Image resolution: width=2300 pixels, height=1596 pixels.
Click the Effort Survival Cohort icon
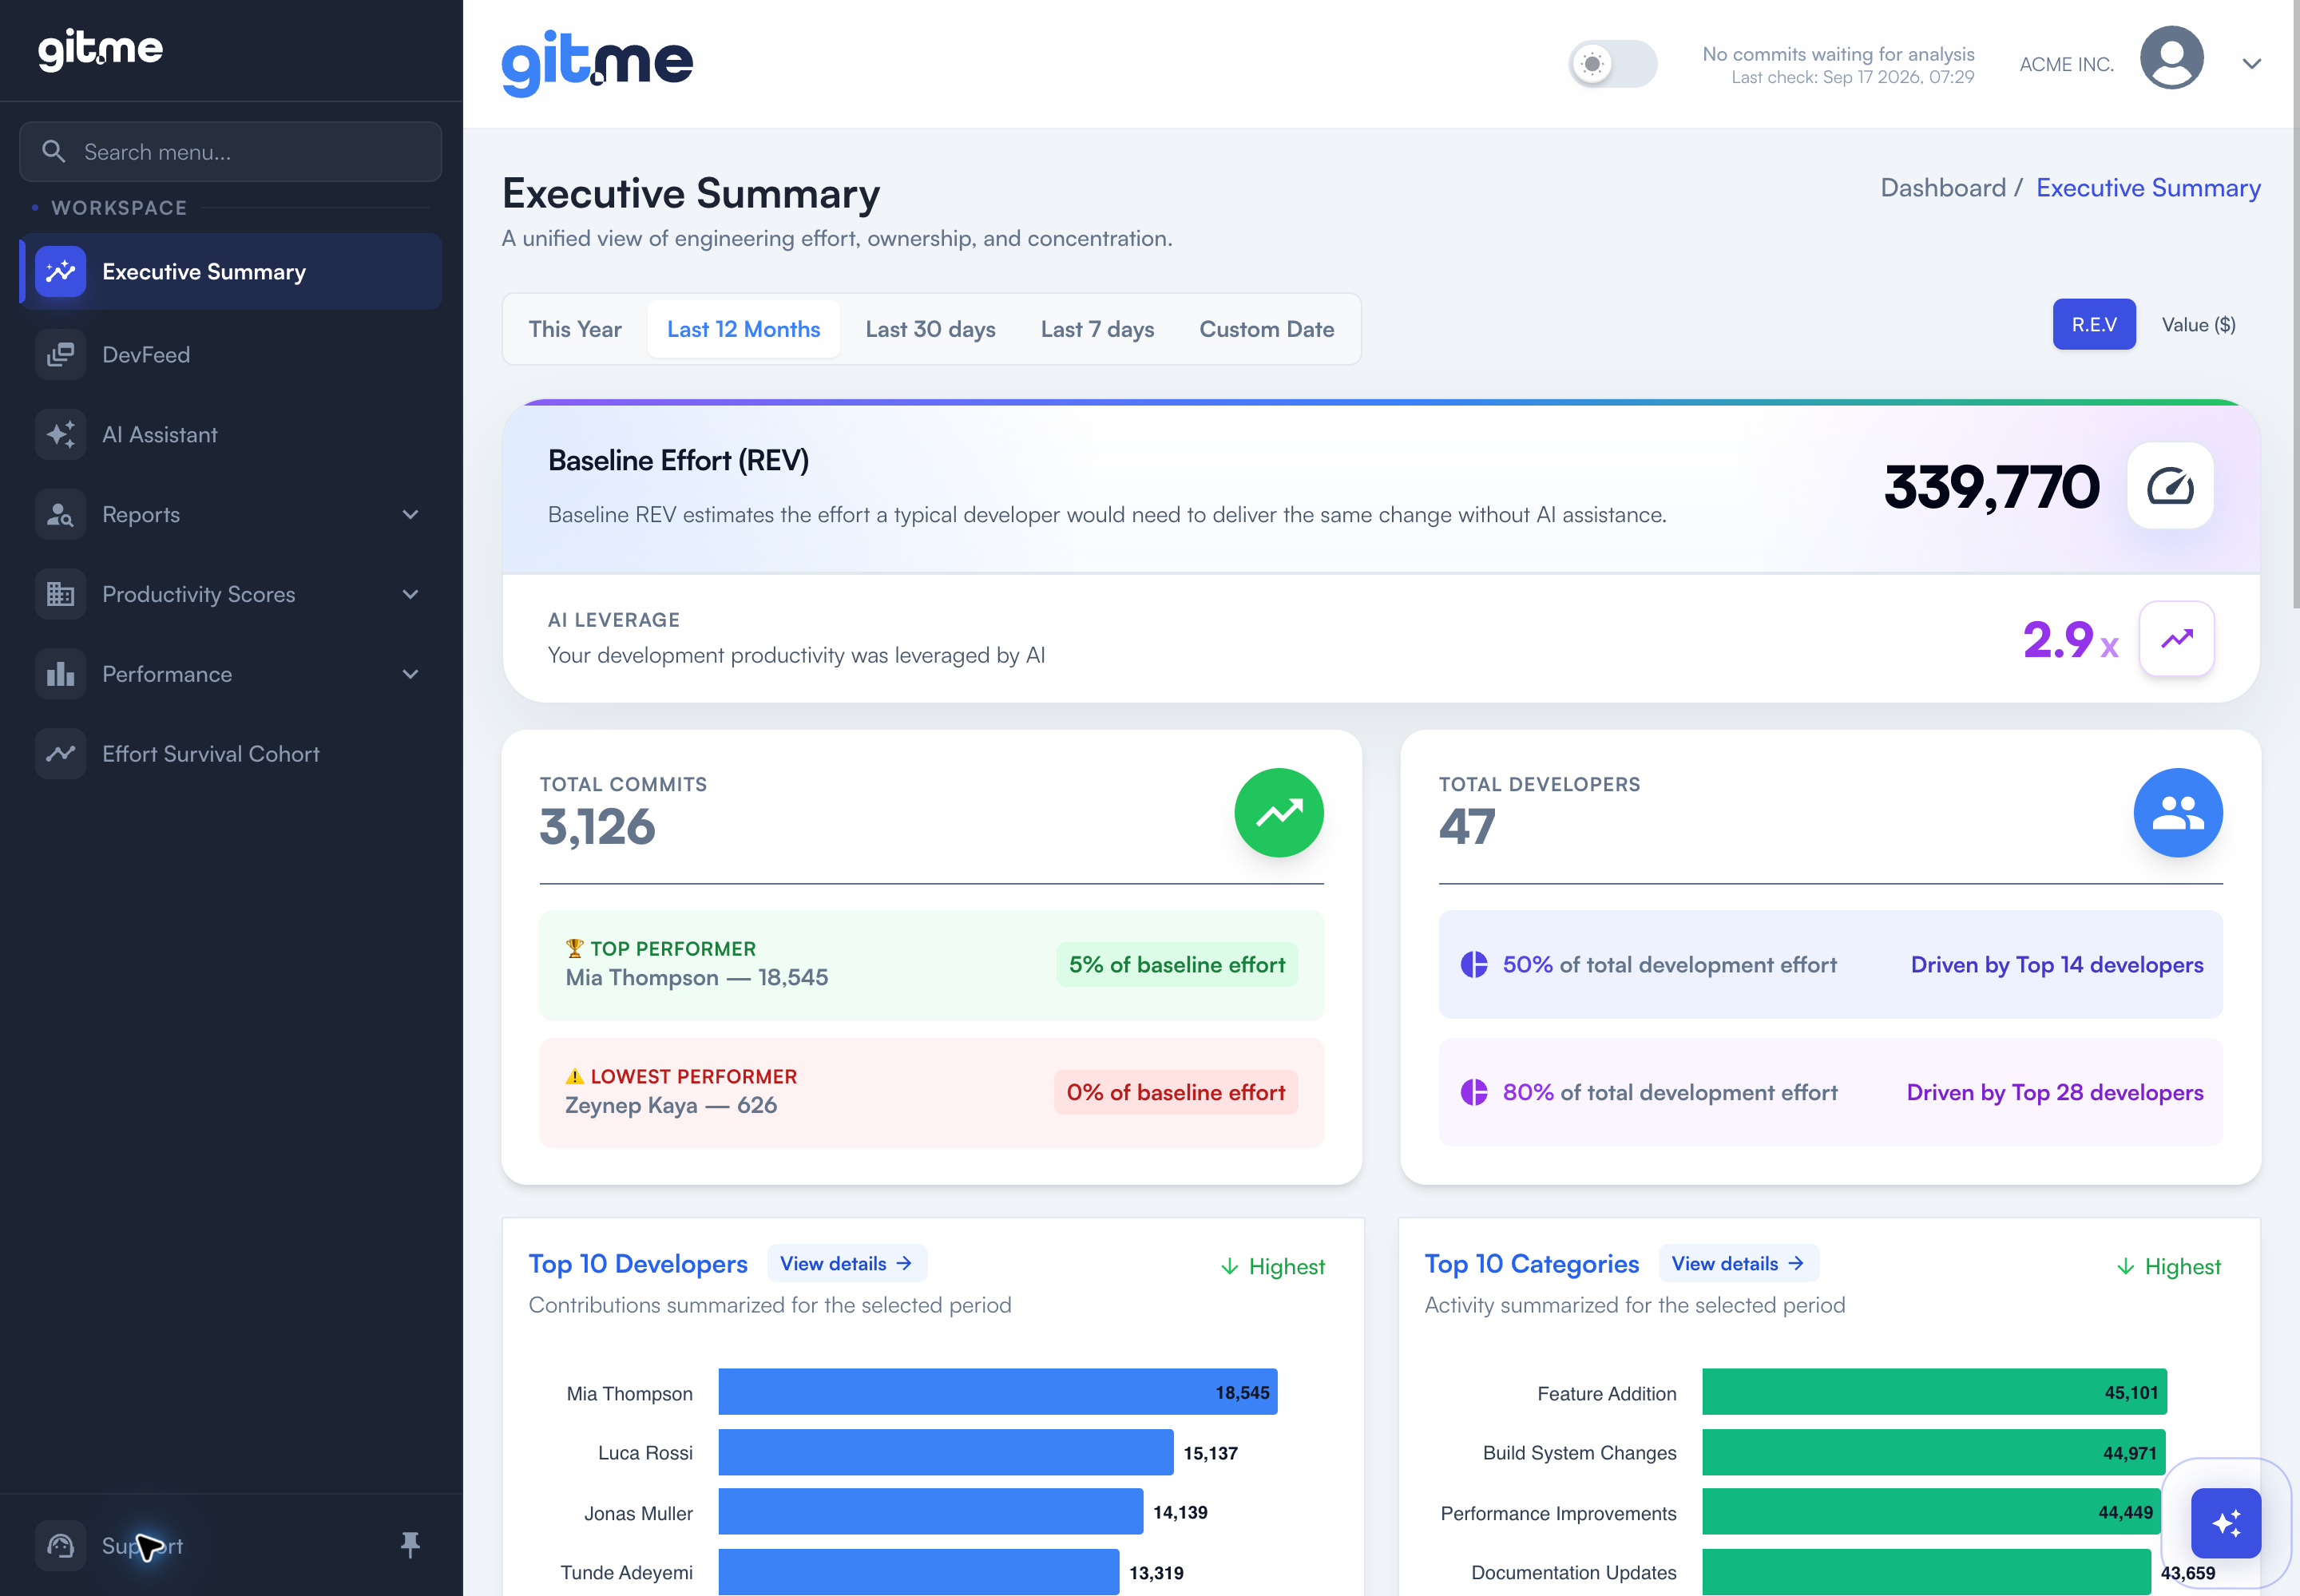60,754
